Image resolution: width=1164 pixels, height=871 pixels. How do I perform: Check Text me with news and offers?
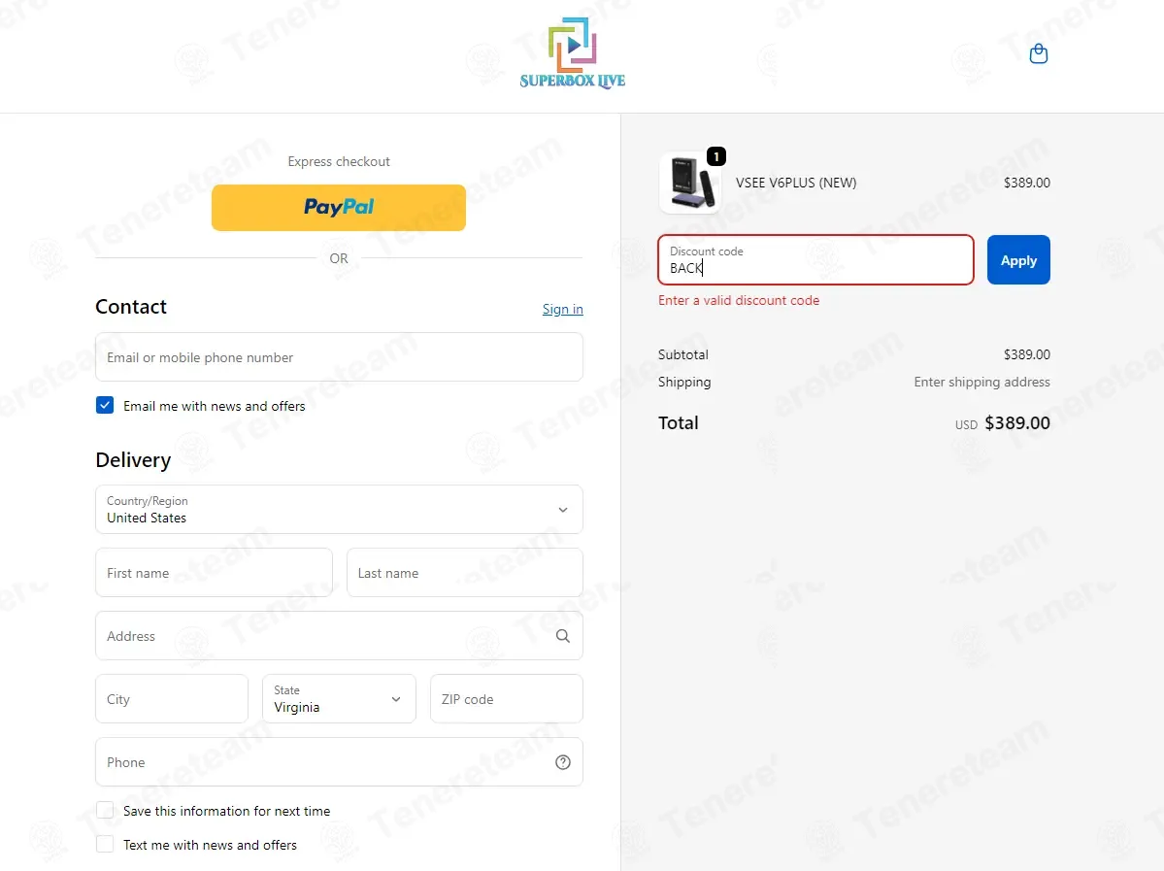click(x=105, y=844)
